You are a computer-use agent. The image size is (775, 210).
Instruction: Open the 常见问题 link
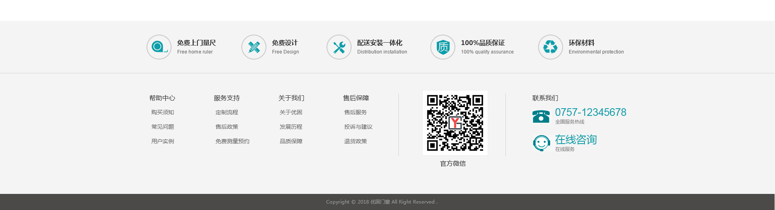coord(163,127)
